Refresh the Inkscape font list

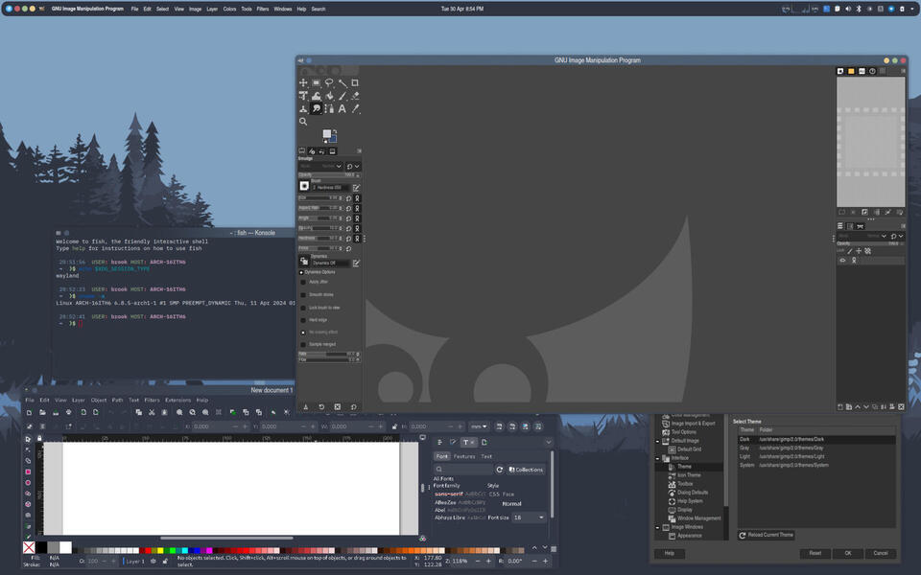pos(499,470)
